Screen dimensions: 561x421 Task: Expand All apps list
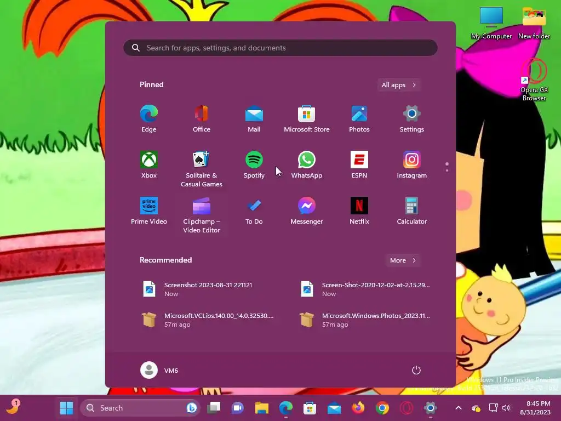click(x=399, y=85)
